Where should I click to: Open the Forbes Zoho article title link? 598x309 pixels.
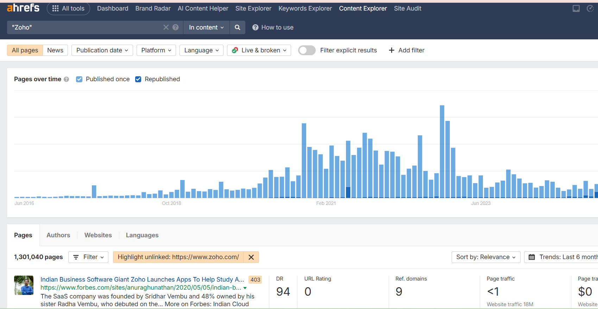[x=142, y=279]
